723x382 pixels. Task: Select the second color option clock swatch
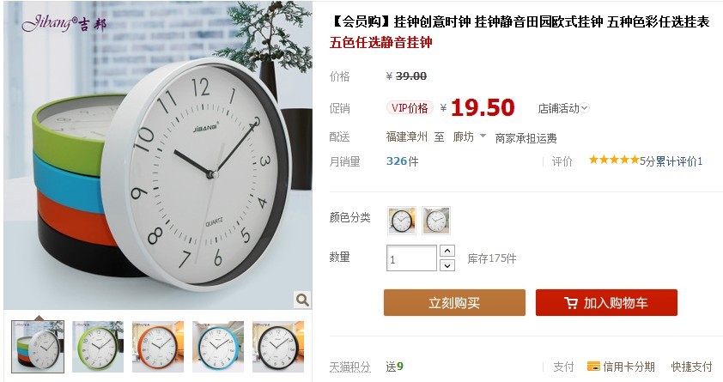pos(435,221)
